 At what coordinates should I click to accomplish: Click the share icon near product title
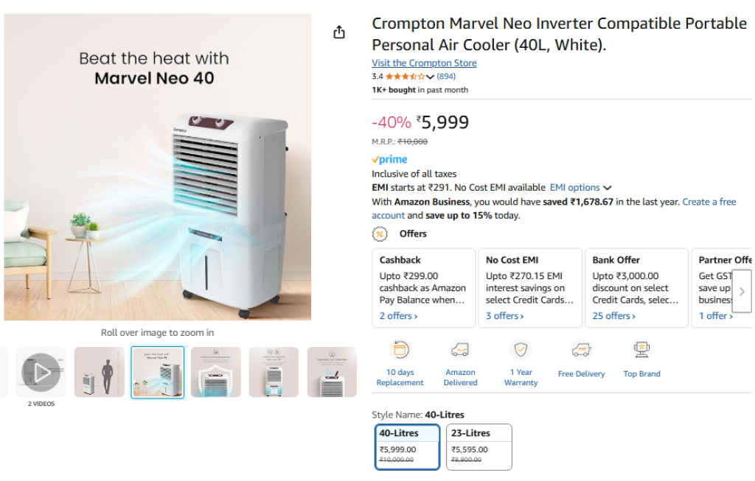pos(338,32)
